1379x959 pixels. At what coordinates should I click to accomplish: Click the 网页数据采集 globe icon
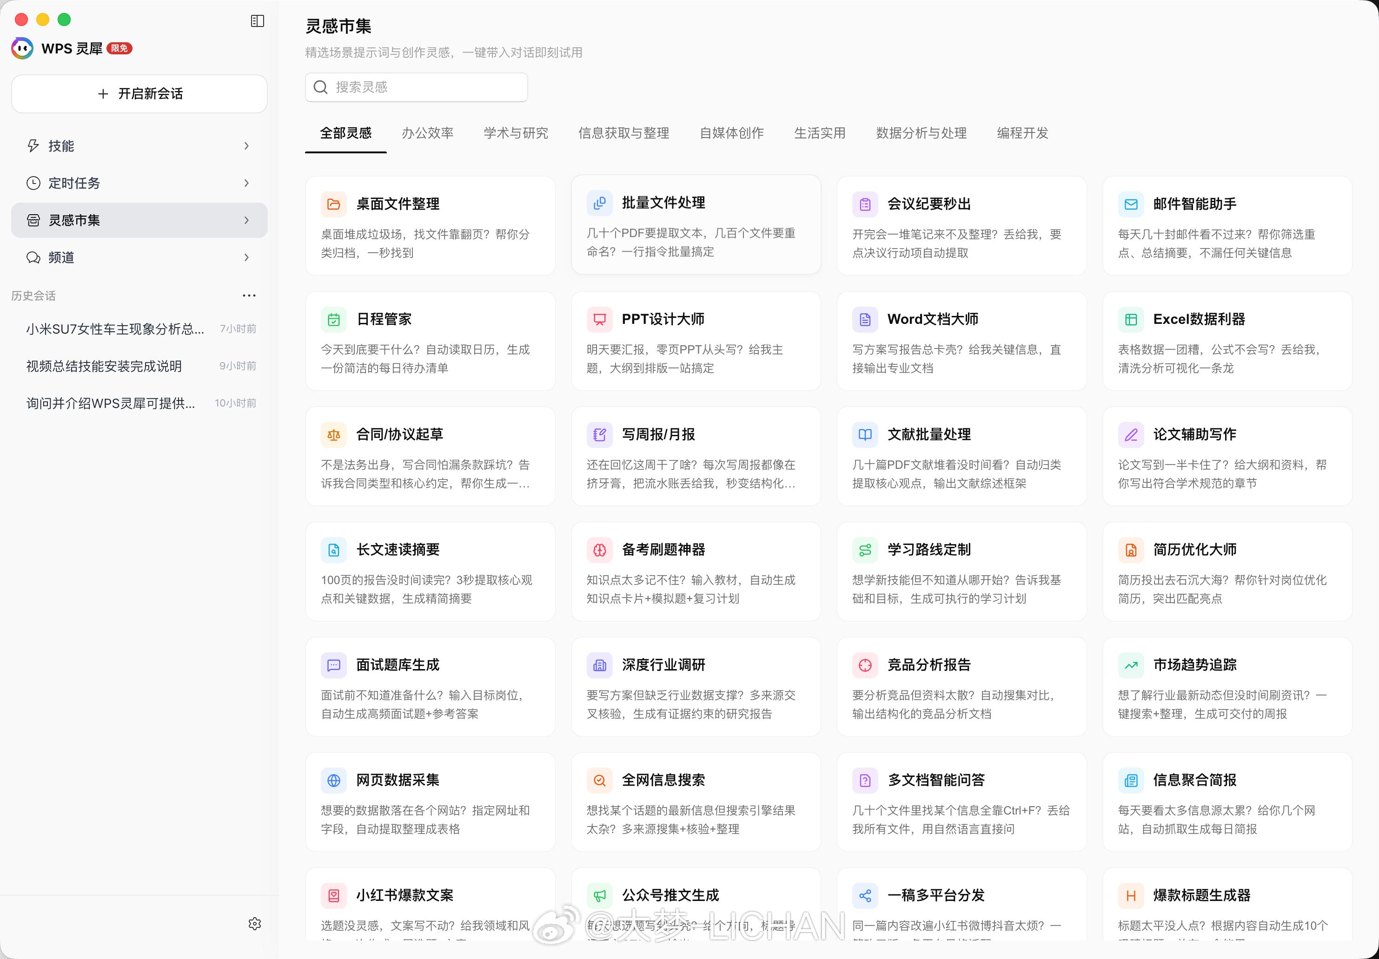(x=334, y=780)
